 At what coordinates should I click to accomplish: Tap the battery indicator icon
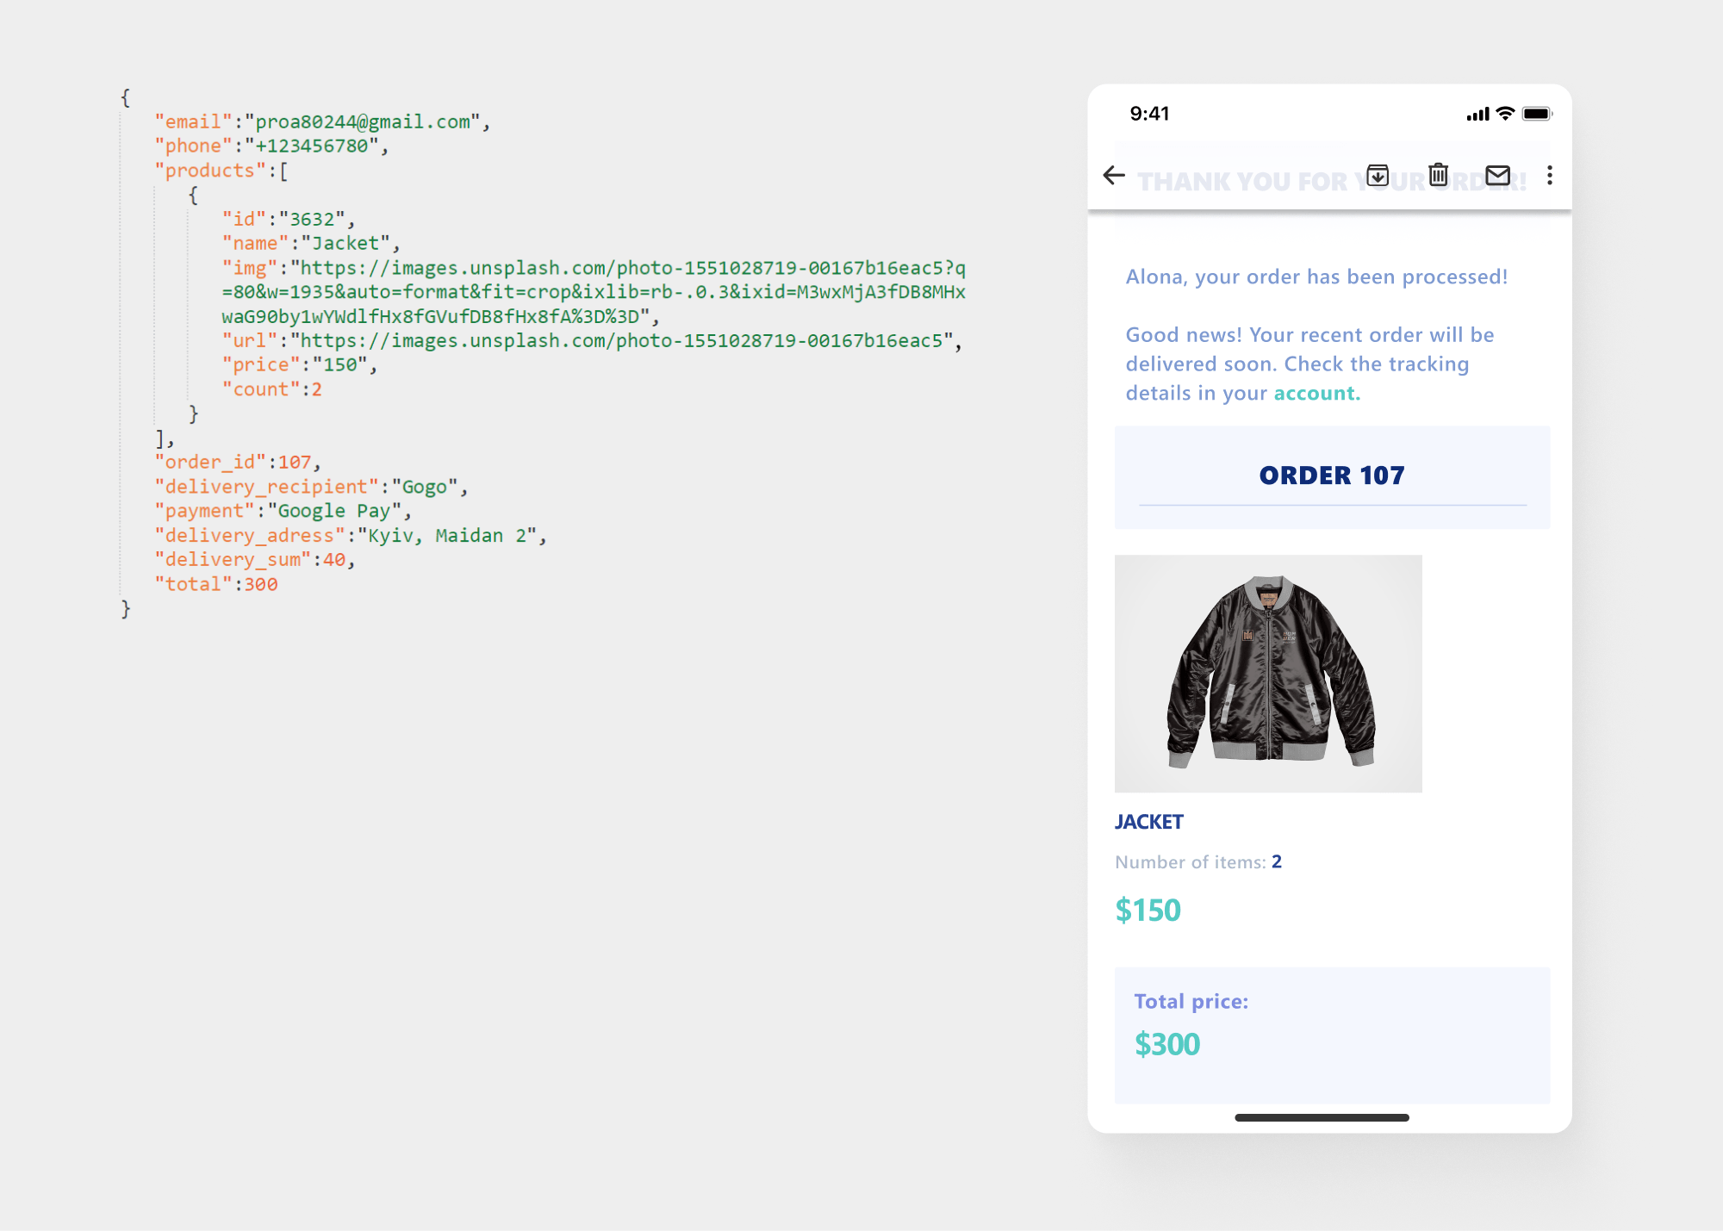pyautogui.click(x=1536, y=114)
